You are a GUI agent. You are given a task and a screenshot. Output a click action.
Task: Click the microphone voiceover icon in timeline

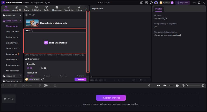149,85
